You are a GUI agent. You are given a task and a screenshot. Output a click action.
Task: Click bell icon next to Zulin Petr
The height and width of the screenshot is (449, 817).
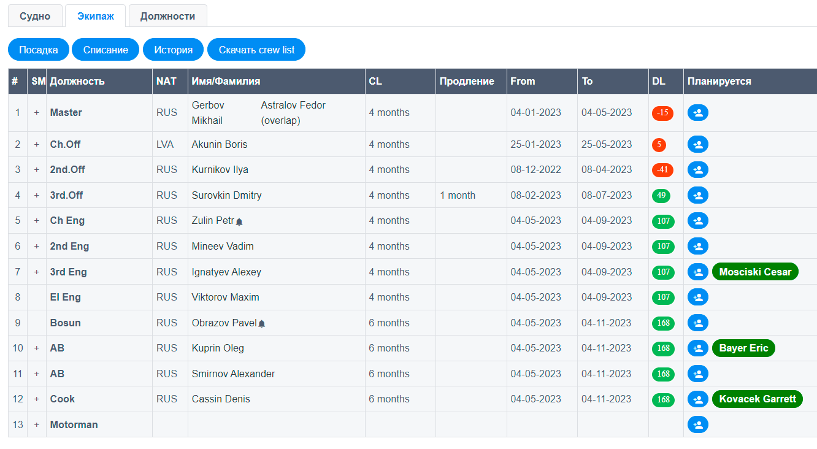coord(239,222)
